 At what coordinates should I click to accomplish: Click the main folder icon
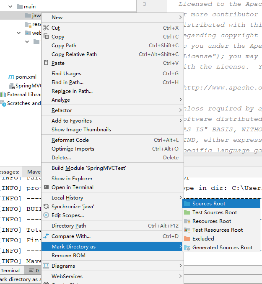pyautogui.click(x=20, y=7)
